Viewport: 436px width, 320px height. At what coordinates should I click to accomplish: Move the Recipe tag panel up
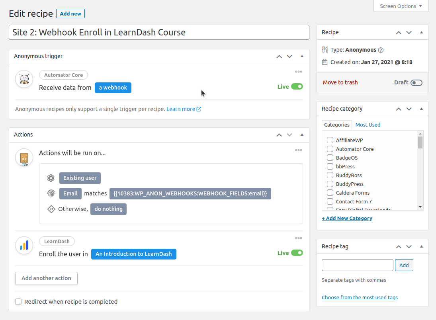pyautogui.click(x=399, y=247)
